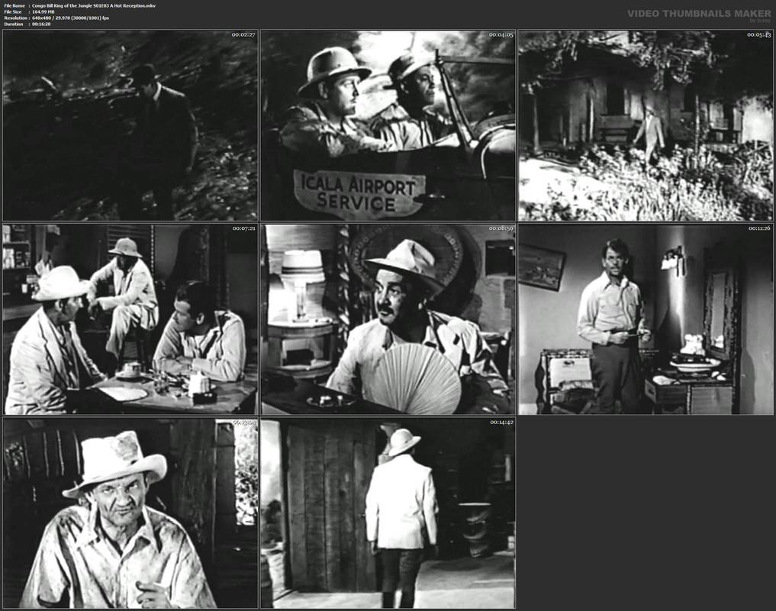Click the 00:07:21 timestamp label

243,228
